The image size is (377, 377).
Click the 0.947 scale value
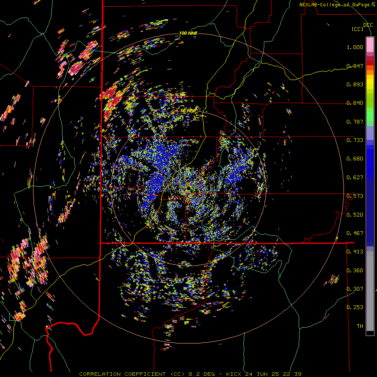(x=355, y=66)
